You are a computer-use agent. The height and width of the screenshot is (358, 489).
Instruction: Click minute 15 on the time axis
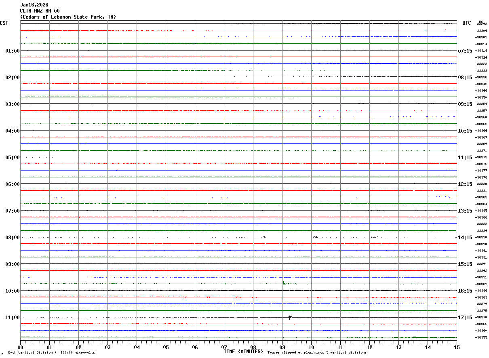pyautogui.click(x=457, y=347)
